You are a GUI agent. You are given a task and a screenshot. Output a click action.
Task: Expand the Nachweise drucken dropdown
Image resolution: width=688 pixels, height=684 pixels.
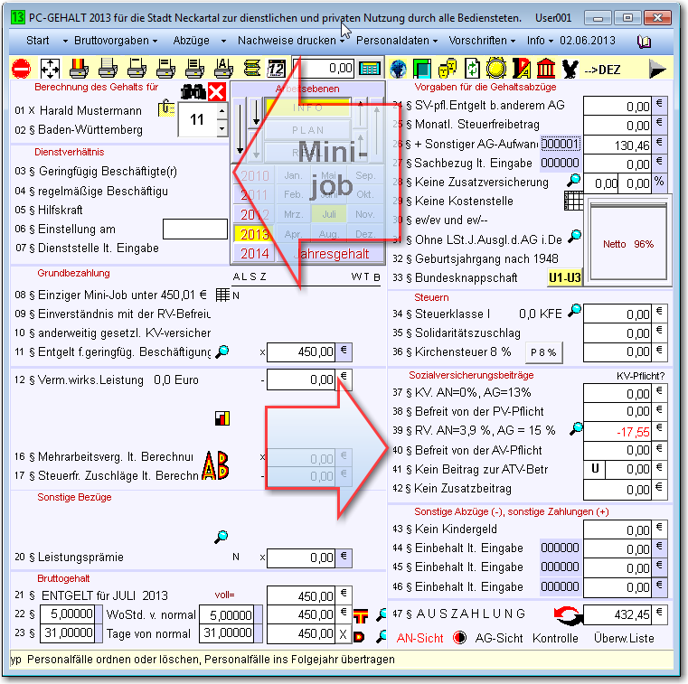pos(342,42)
